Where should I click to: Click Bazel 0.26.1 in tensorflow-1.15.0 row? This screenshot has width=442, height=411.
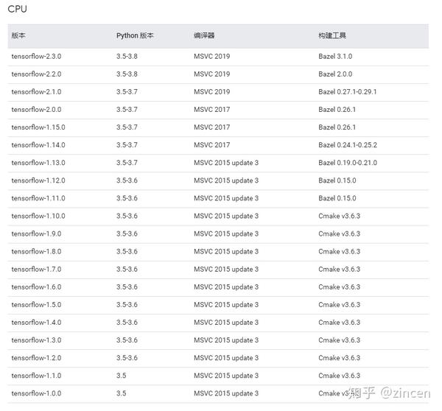pos(337,127)
